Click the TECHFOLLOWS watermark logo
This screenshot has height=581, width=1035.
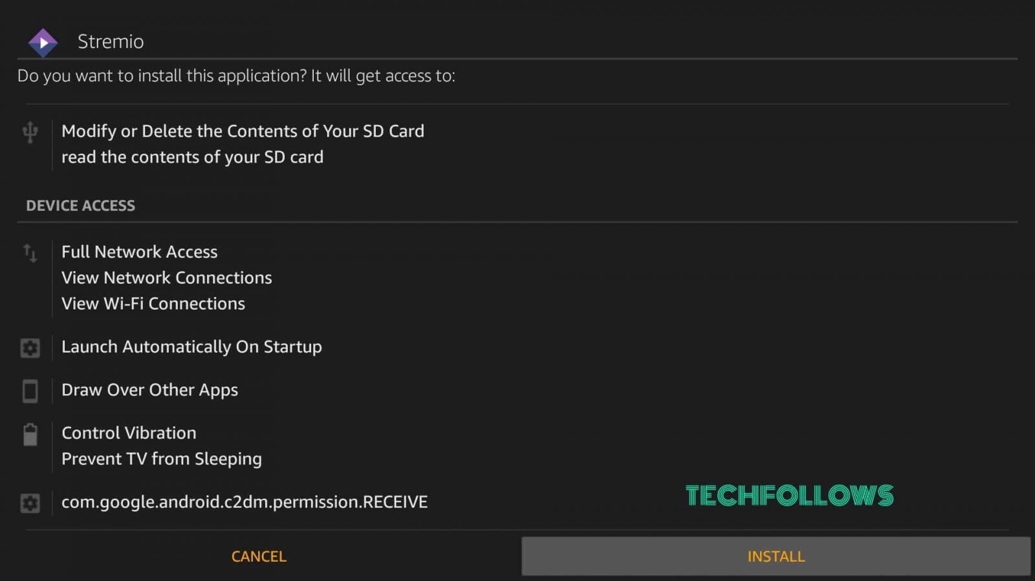[x=789, y=496]
